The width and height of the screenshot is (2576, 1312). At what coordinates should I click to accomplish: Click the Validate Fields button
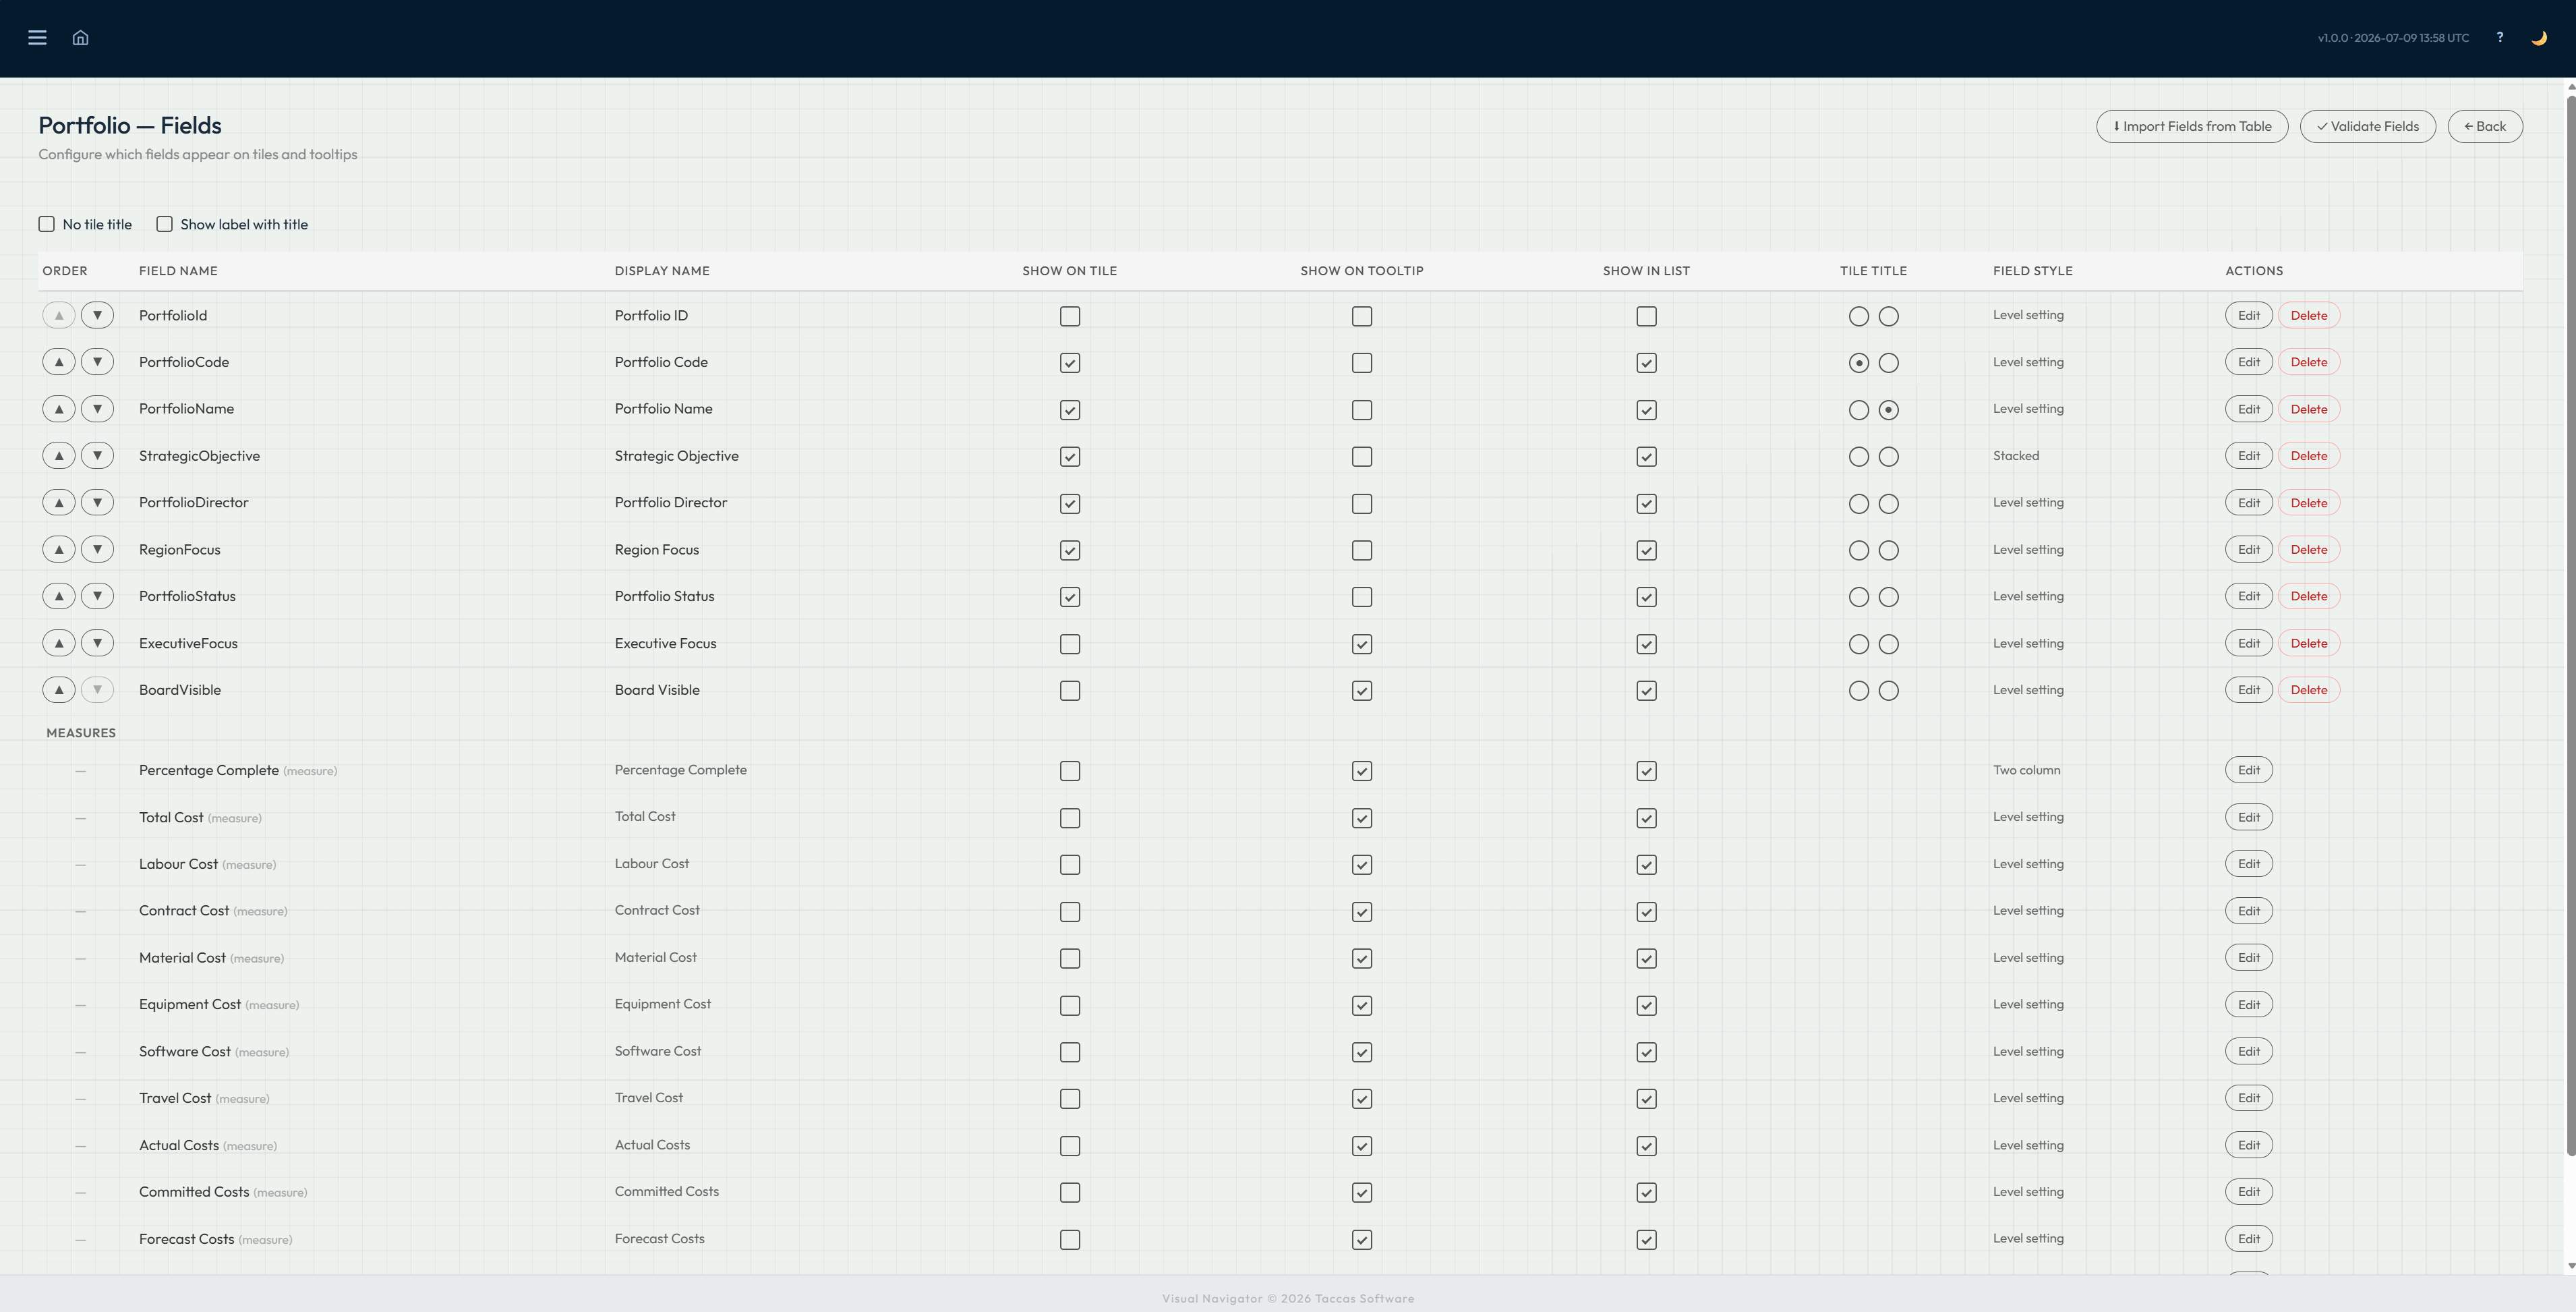[2368, 126]
